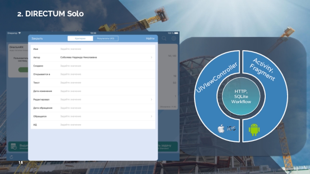Screen dimensions: 310x174
Task: Tap the calendar clock icon on green tile
Action: click(14, 147)
